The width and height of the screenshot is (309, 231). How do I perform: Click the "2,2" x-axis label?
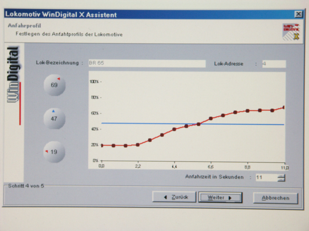(138, 166)
